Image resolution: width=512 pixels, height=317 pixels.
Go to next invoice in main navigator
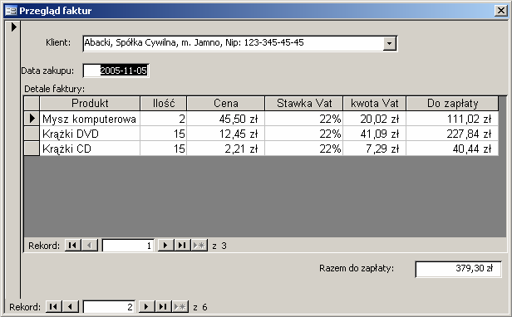(x=146, y=306)
